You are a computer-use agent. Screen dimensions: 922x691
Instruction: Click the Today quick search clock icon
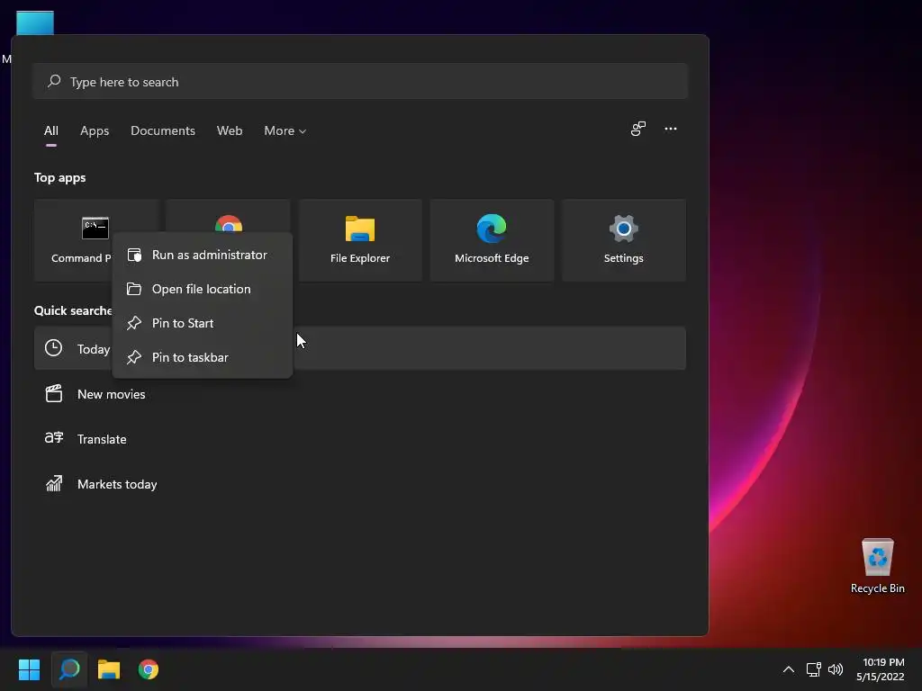pos(53,348)
